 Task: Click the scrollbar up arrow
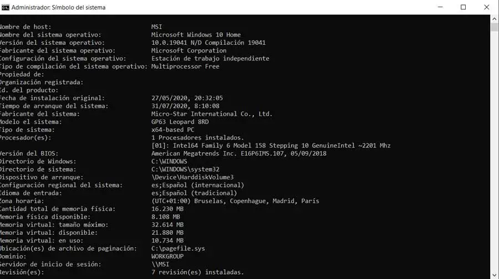[495, 18]
